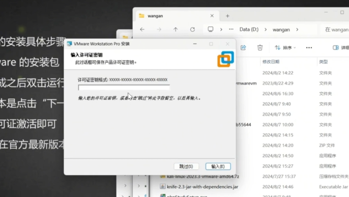Select the application row dated 2024/8/2 15:27
Viewport: 349px width, 197px height.
coord(278,166)
